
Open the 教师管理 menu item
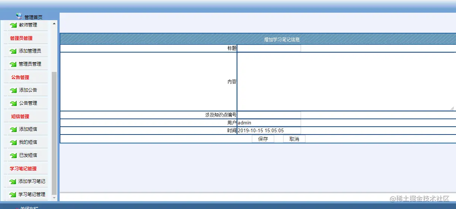click(28, 25)
